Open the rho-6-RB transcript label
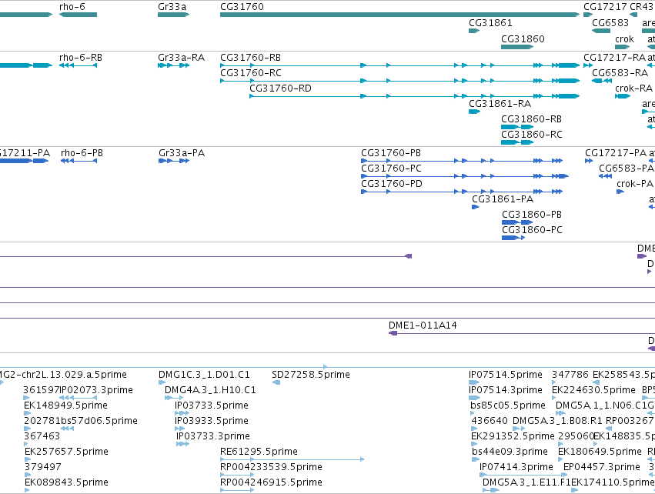This screenshot has height=494, width=655. click(x=81, y=58)
